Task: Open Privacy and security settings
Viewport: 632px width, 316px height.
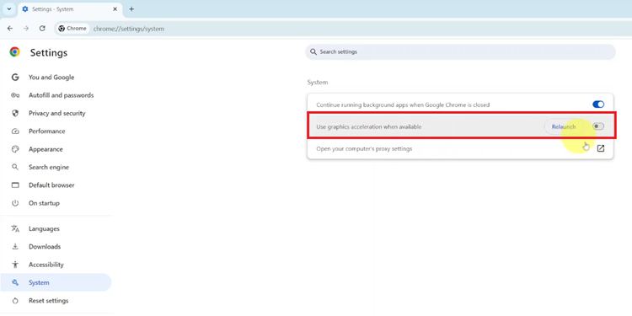Action: 56,113
